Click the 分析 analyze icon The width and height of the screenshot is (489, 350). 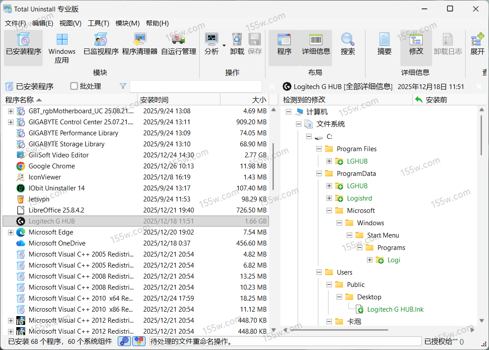(212, 45)
